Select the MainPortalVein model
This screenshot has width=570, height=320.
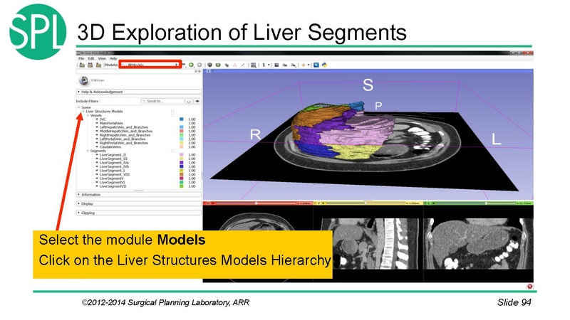111,123
